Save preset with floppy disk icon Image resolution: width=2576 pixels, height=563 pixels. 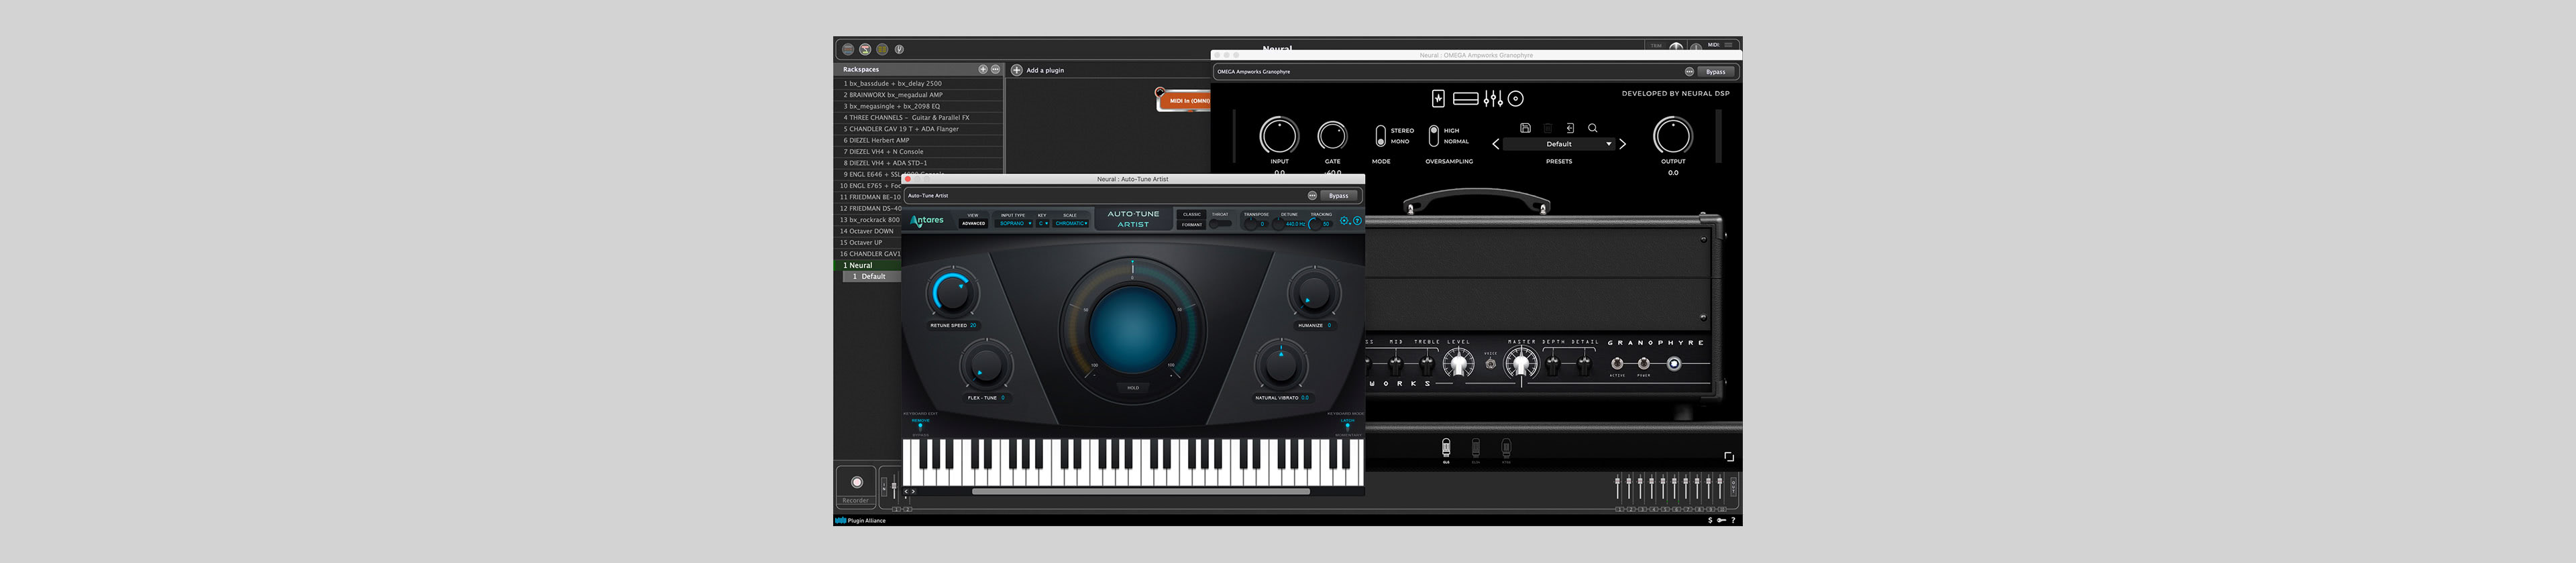pos(1525,128)
